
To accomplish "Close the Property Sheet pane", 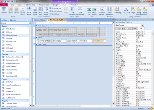I will pos(153,20).
